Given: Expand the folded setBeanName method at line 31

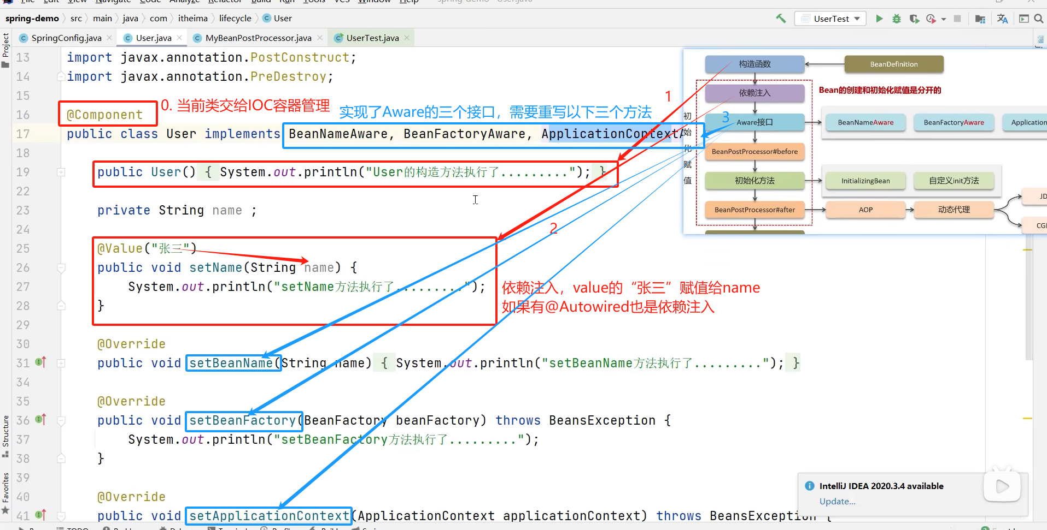Looking at the screenshot, I should [61, 363].
